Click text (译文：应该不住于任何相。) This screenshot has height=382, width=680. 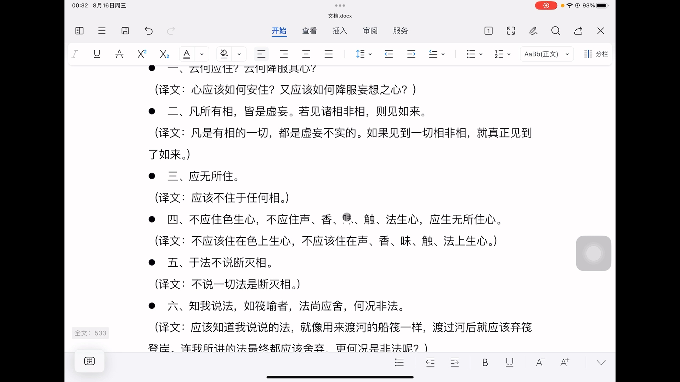click(x=222, y=198)
